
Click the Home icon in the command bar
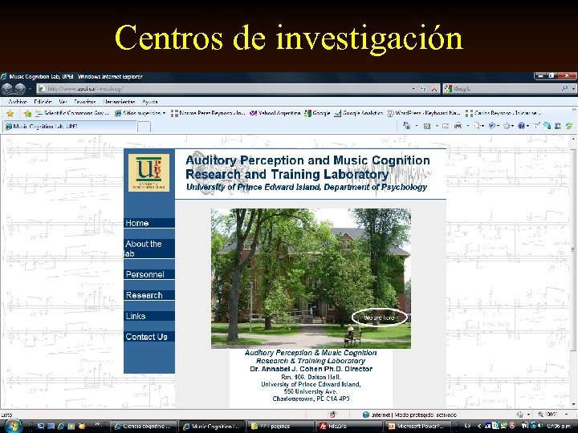(406, 126)
